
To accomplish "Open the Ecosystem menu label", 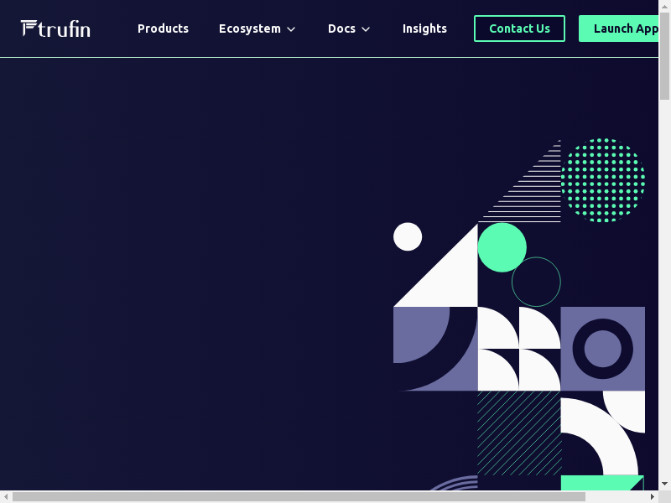I will click(249, 29).
